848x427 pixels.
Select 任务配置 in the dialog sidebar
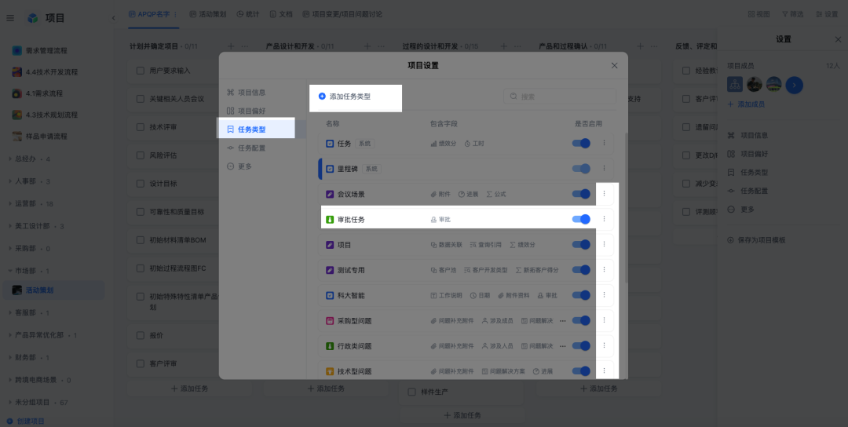246,148
